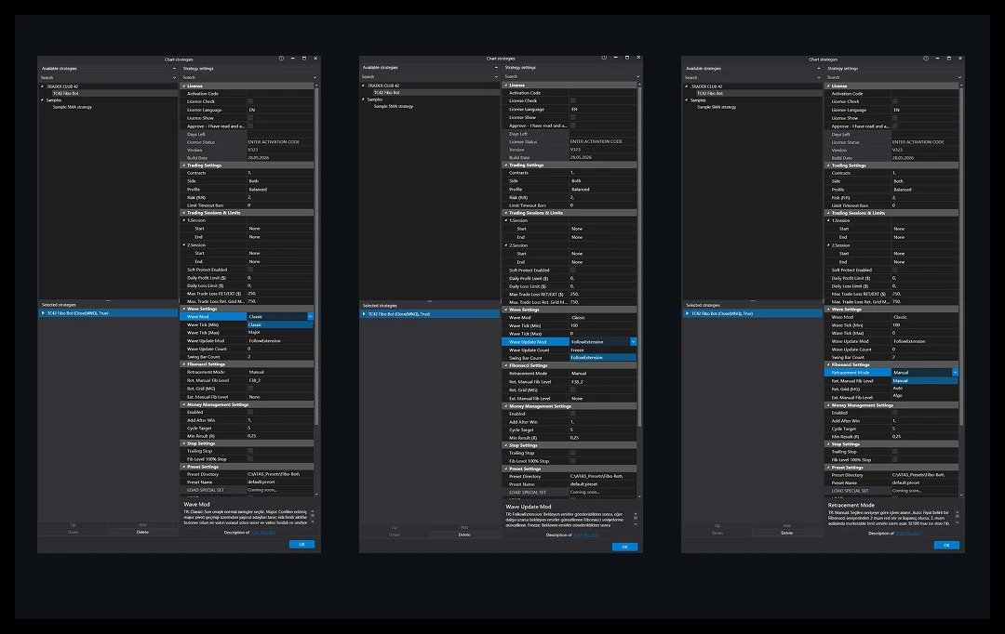Click the play arrow on left window's selected TC42 Fibo Bot row
The height and width of the screenshot is (634, 1005).
coord(43,313)
